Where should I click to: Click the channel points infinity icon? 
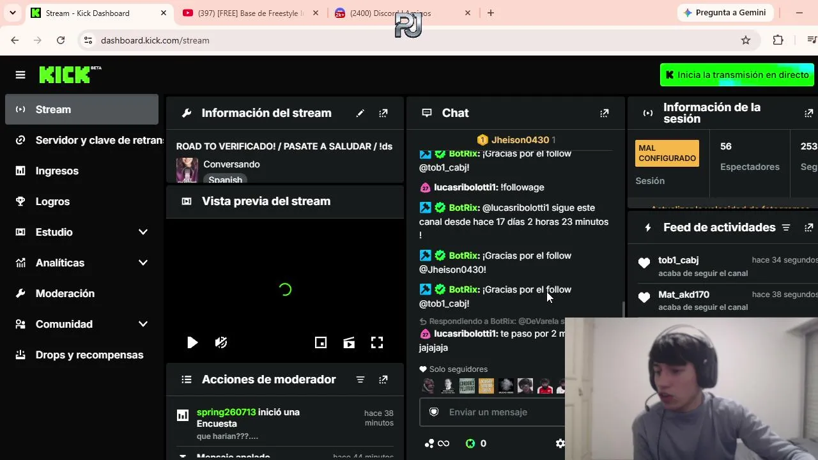pyautogui.click(x=437, y=443)
